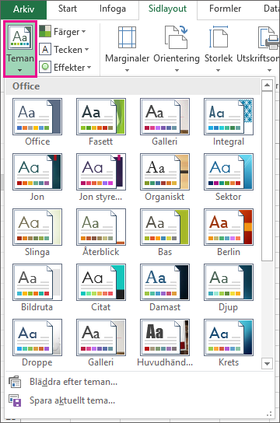The width and height of the screenshot is (280, 423).
Task: Open the Marginaler margins menu
Action: 127,49
